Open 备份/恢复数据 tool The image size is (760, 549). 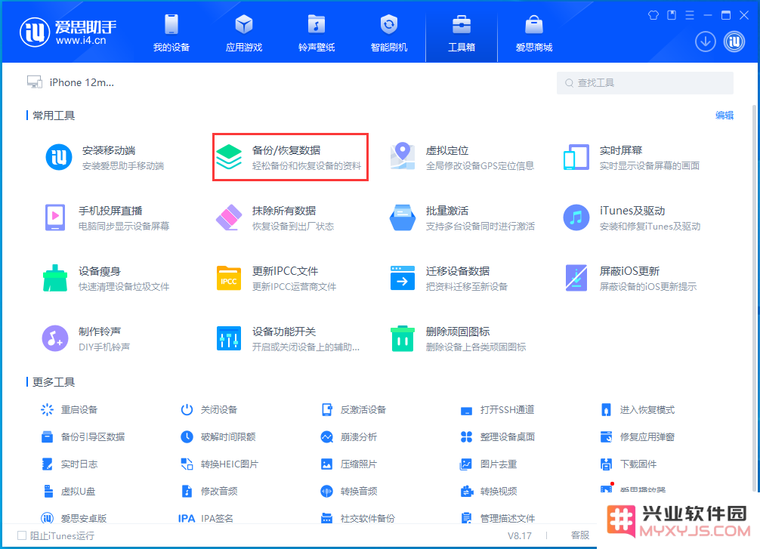290,158
